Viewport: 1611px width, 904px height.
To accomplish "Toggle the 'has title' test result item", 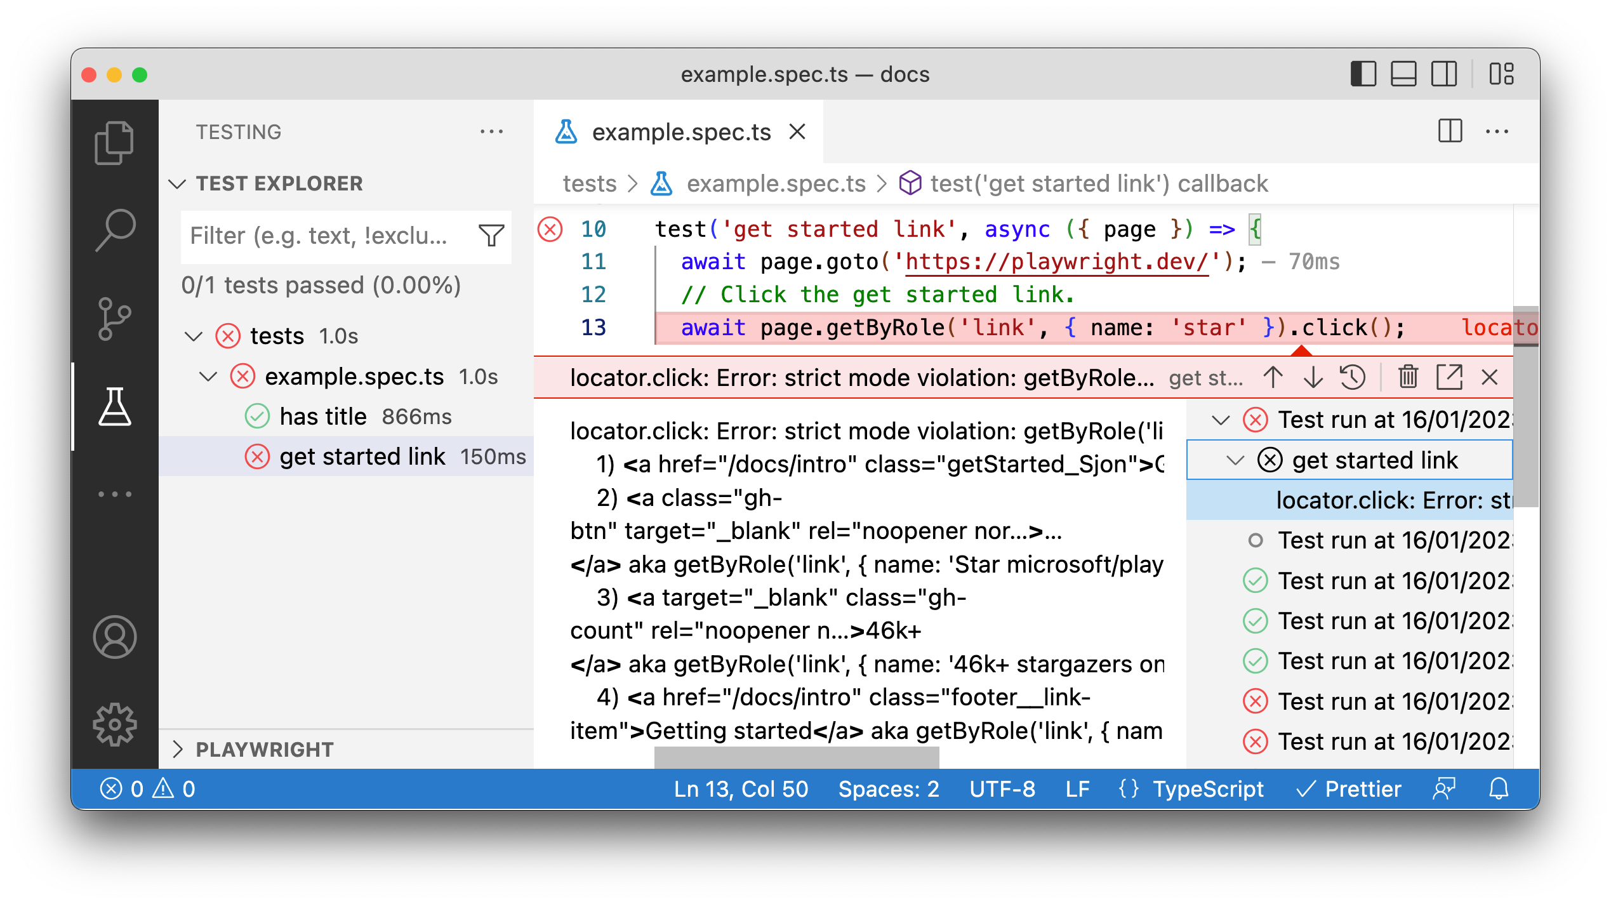I will 321,415.
